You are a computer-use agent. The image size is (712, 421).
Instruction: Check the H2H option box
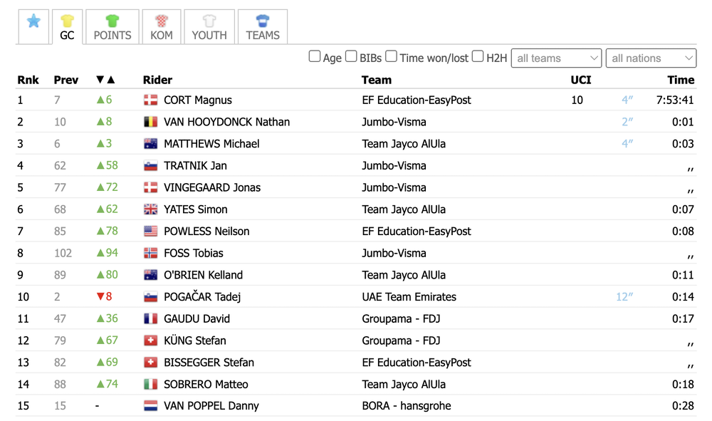click(478, 56)
